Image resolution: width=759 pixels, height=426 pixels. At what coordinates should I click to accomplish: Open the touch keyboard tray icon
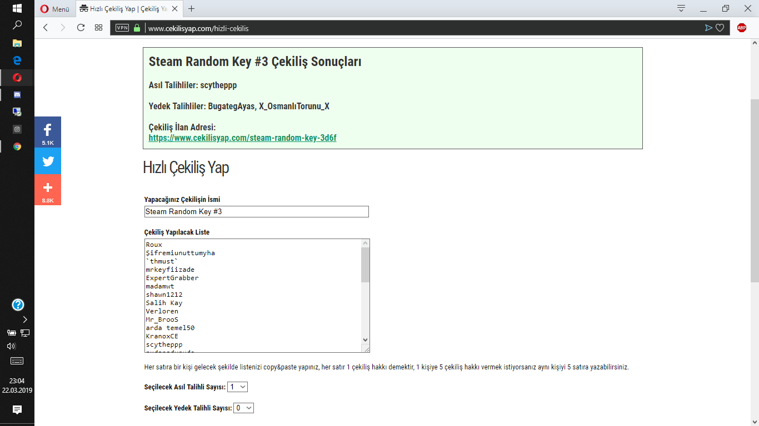[x=17, y=361]
